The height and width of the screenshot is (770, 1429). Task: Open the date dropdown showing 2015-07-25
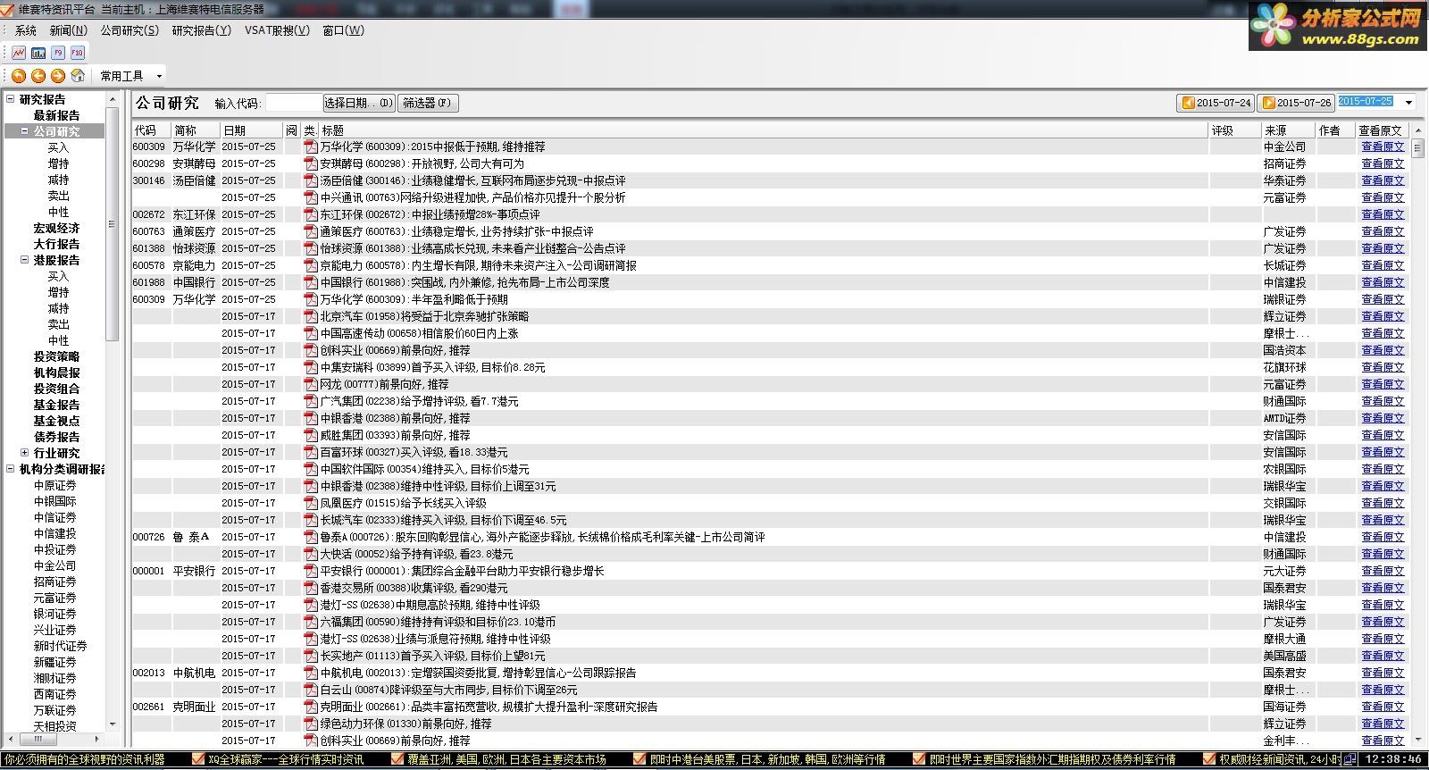[1409, 103]
